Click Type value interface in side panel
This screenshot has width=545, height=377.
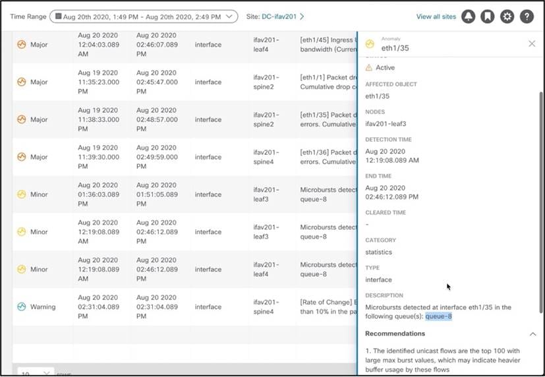coord(378,279)
